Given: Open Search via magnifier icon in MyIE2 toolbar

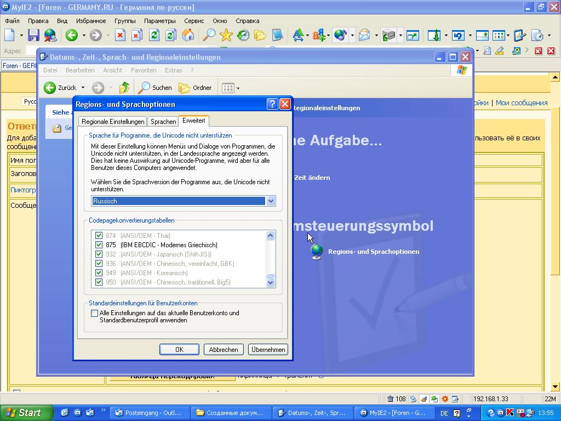Looking at the screenshot, I should tap(209, 35).
